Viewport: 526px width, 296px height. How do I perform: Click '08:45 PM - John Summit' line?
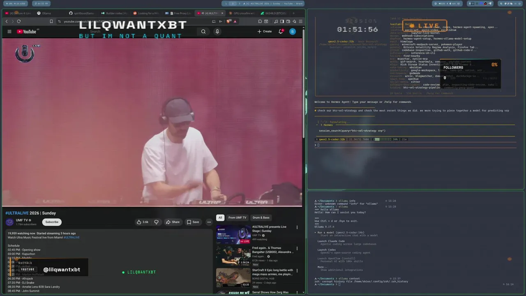pos(23,291)
